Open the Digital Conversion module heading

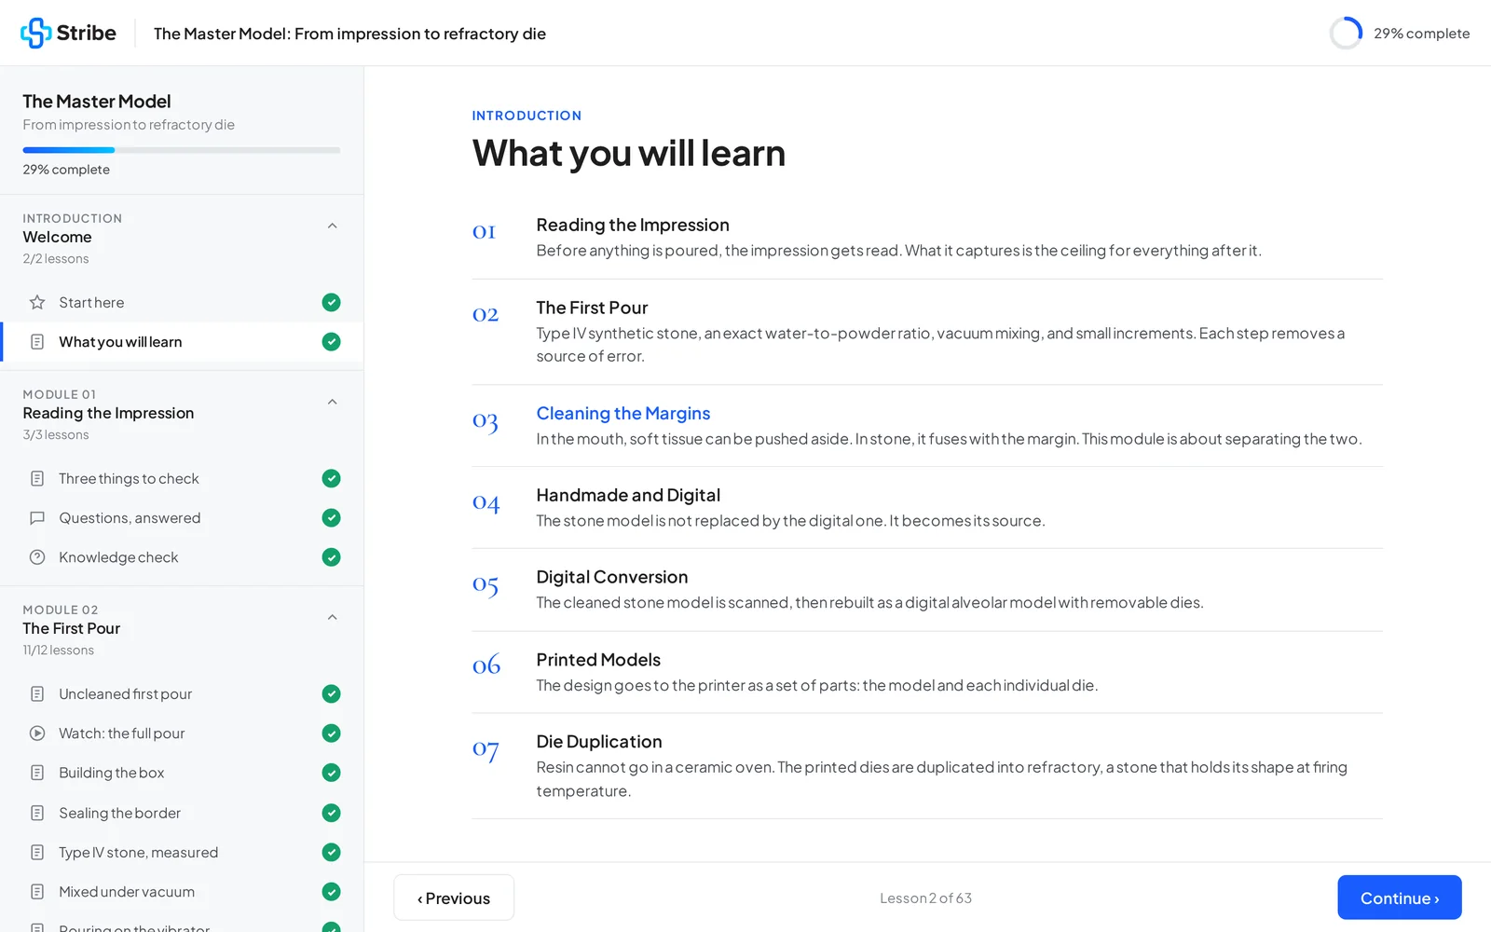click(612, 577)
